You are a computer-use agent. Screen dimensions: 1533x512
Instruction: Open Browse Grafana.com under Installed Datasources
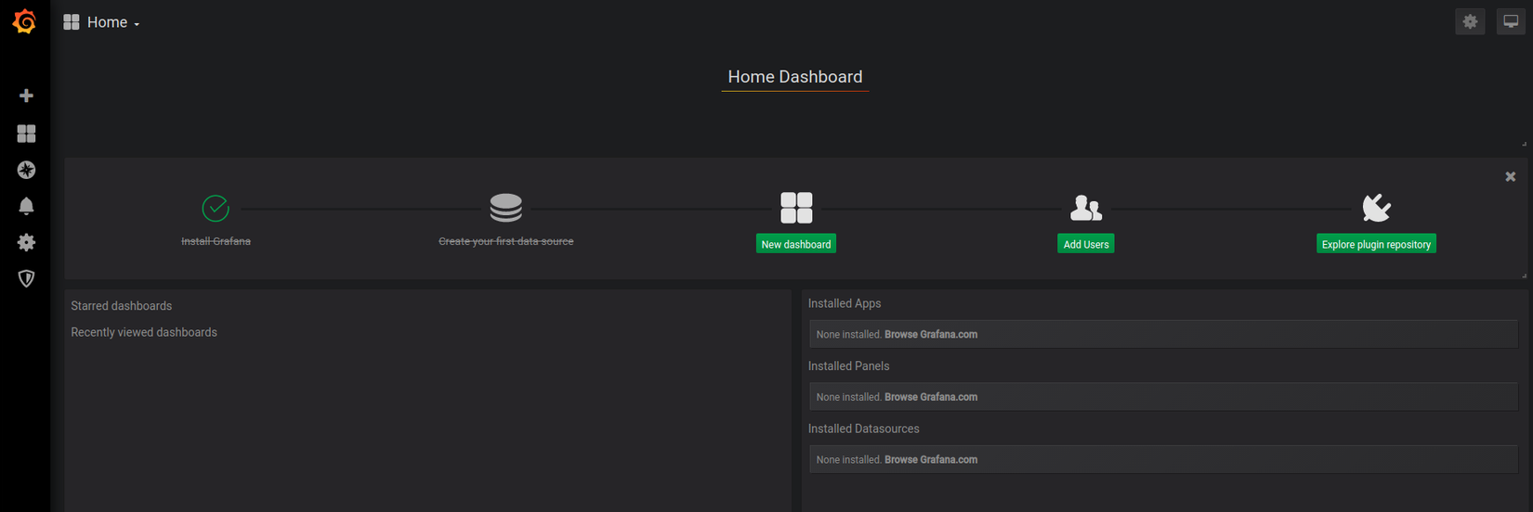[x=931, y=459]
